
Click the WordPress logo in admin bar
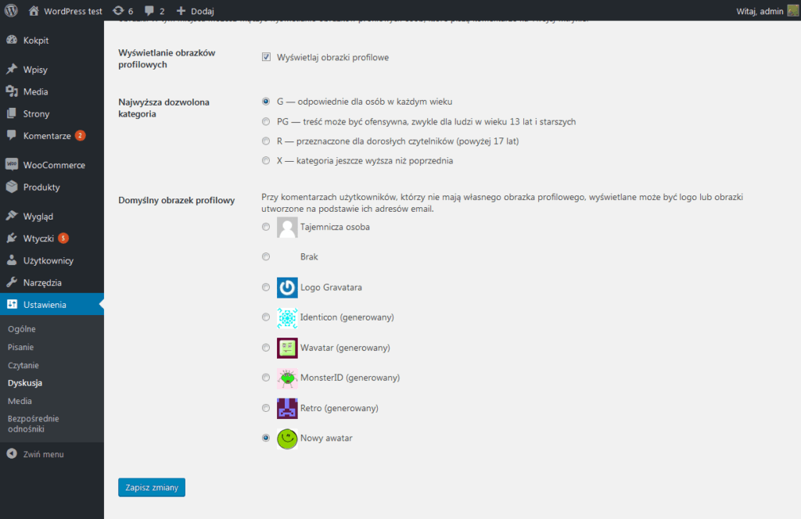click(x=11, y=11)
